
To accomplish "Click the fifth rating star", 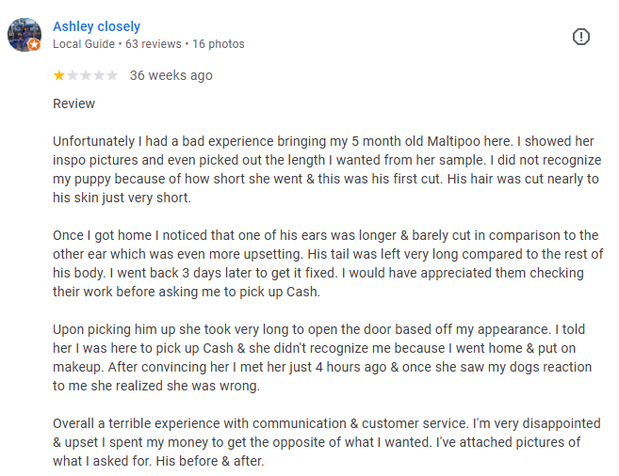I will tap(112, 75).
